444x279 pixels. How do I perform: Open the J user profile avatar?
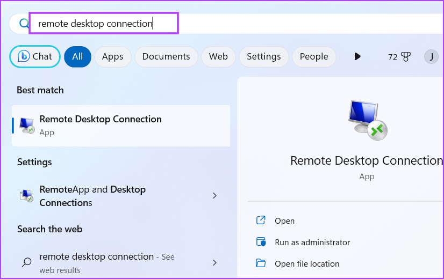tap(431, 56)
